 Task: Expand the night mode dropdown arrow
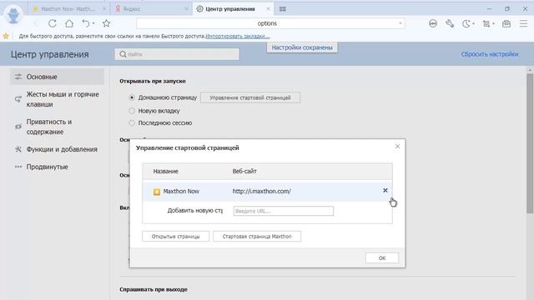pyautogui.click(x=473, y=23)
